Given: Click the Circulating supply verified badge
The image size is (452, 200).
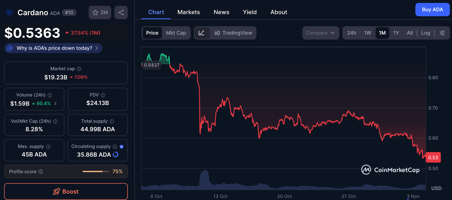Looking at the screenshot, I should coord(121,147).
